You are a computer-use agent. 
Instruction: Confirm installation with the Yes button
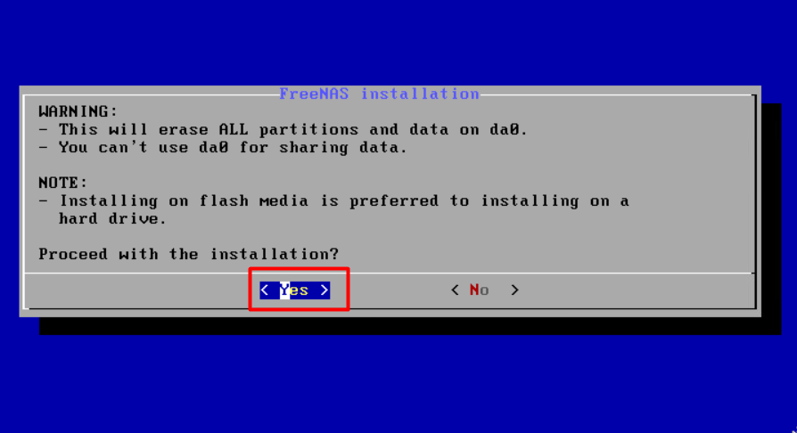pos(295,290)
